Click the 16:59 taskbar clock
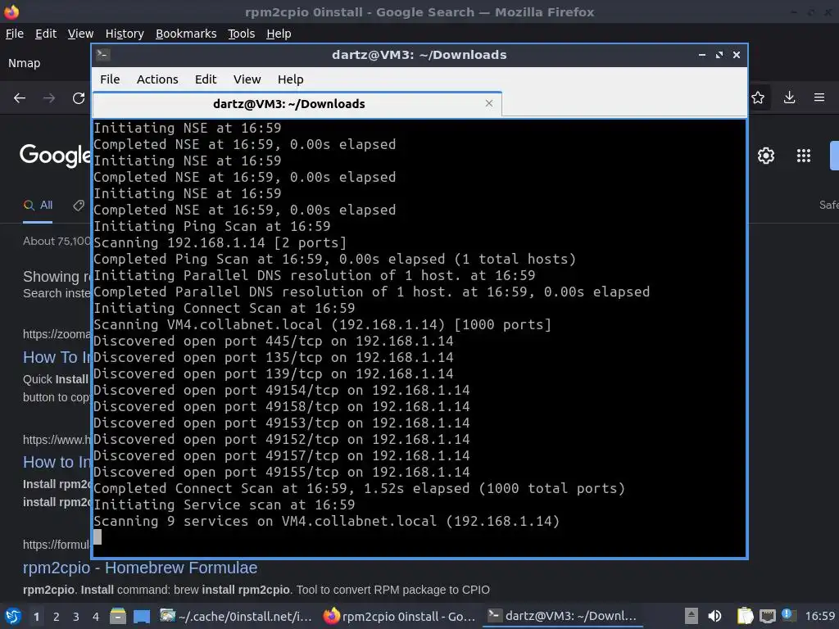 pos(819,616)
